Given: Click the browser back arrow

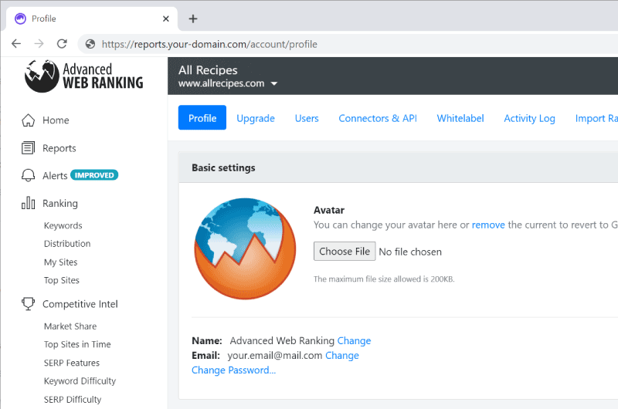Looking at the screenshot, I should (x=16, y=44).
